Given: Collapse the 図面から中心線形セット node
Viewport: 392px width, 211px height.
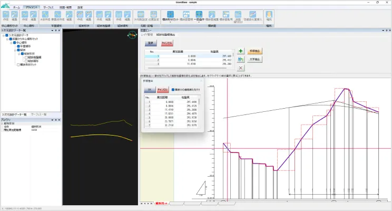Looking at the screenshot, I should 7,39.
